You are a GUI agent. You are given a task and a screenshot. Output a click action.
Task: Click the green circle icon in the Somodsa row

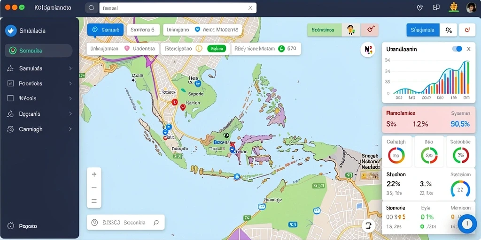coord(13,51)
